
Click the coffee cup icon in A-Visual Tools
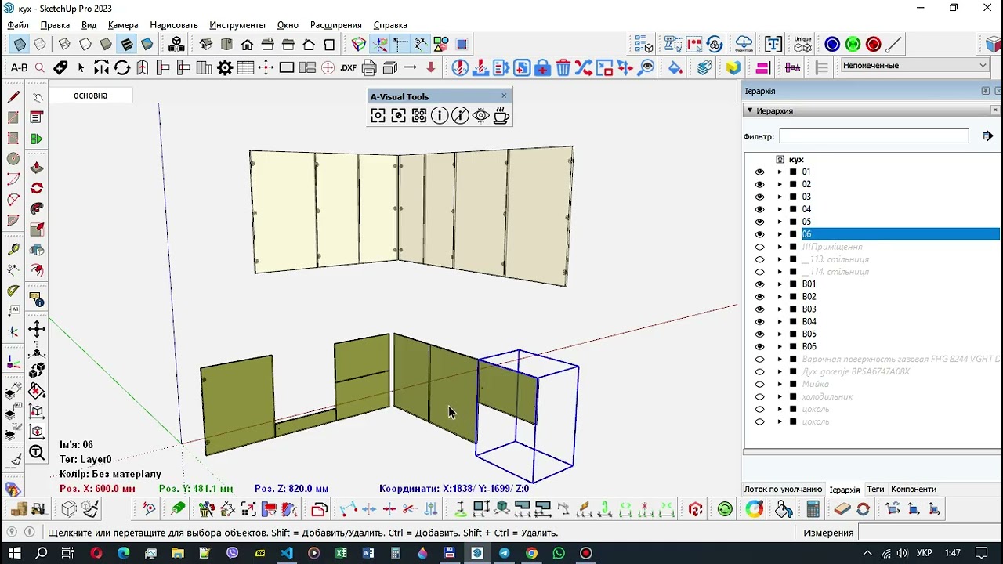(501, 116)
